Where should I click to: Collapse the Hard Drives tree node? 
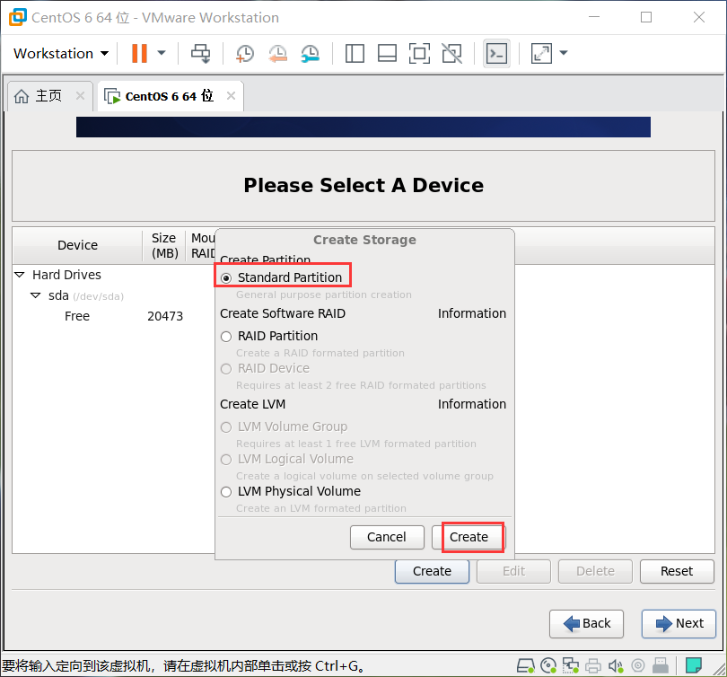click(20, 275)
